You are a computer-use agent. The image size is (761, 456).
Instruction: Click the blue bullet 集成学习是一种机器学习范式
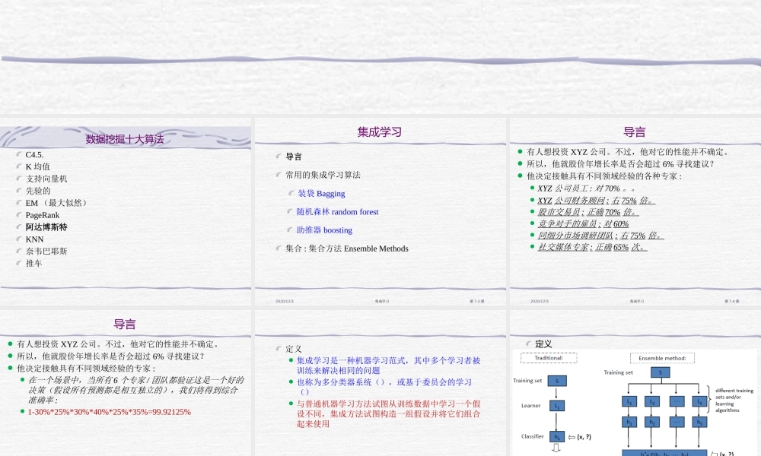[x=388, y=366]
